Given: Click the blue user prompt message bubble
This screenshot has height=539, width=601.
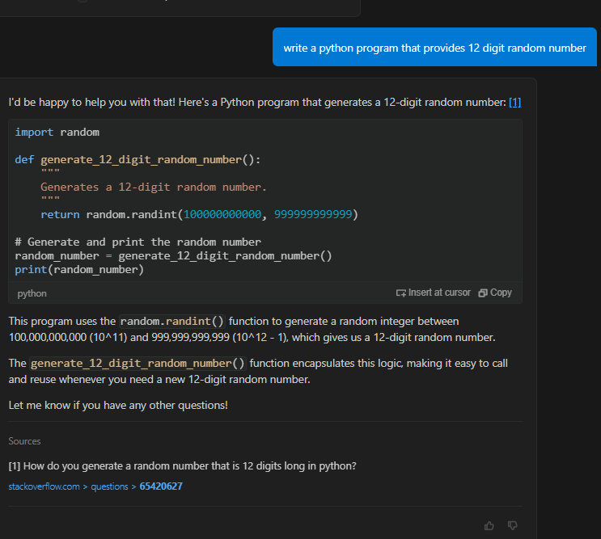Looking at the screenshot, I should tap(434, 47).
